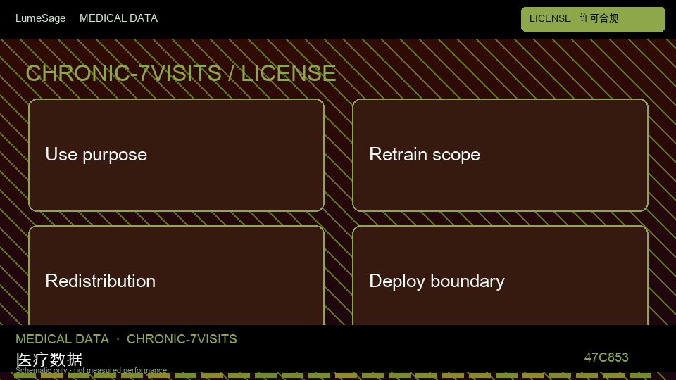Open MEDICAL DATA in the top header

click(118, 18)
